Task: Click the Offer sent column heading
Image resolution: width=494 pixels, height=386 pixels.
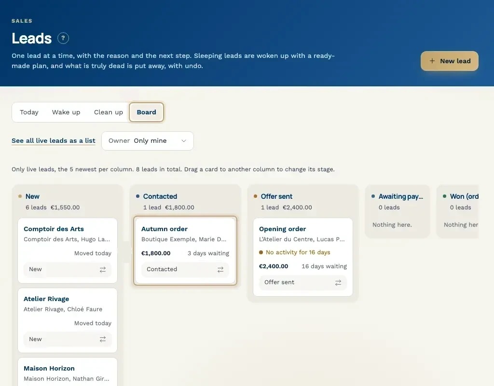Action: pos(276,196)
